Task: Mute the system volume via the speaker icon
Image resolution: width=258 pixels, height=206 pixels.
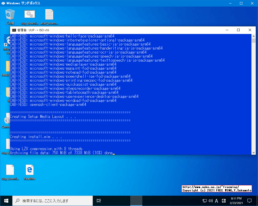Action: [x=210, y=200]
